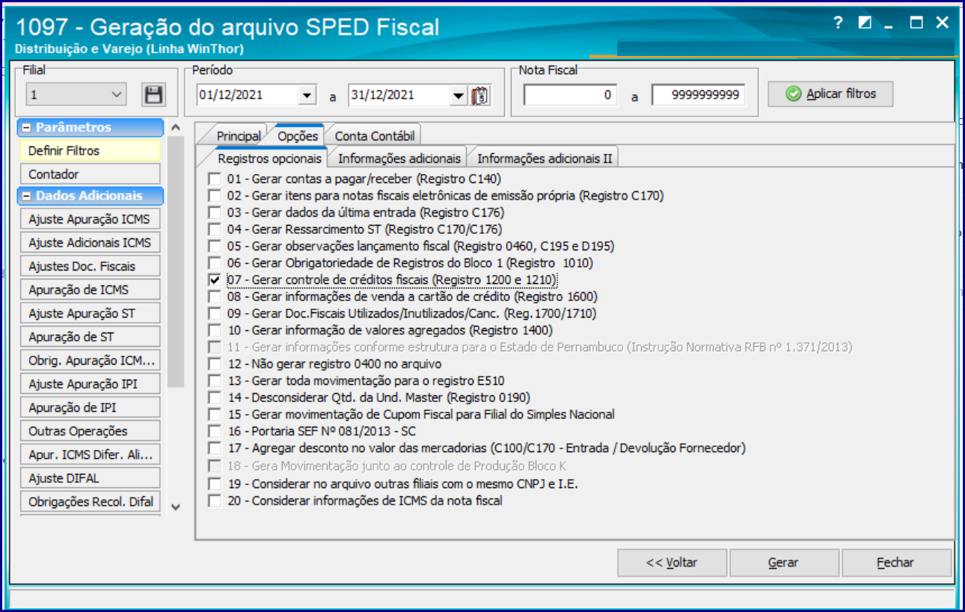Click the contrast toggle icon in title bar
The width and height of the screenshot is (965, 612).
(x=865, y=23)
